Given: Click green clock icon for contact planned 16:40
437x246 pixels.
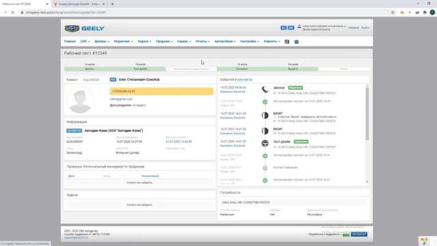Looking at the screenshot, I should [265, 102].
